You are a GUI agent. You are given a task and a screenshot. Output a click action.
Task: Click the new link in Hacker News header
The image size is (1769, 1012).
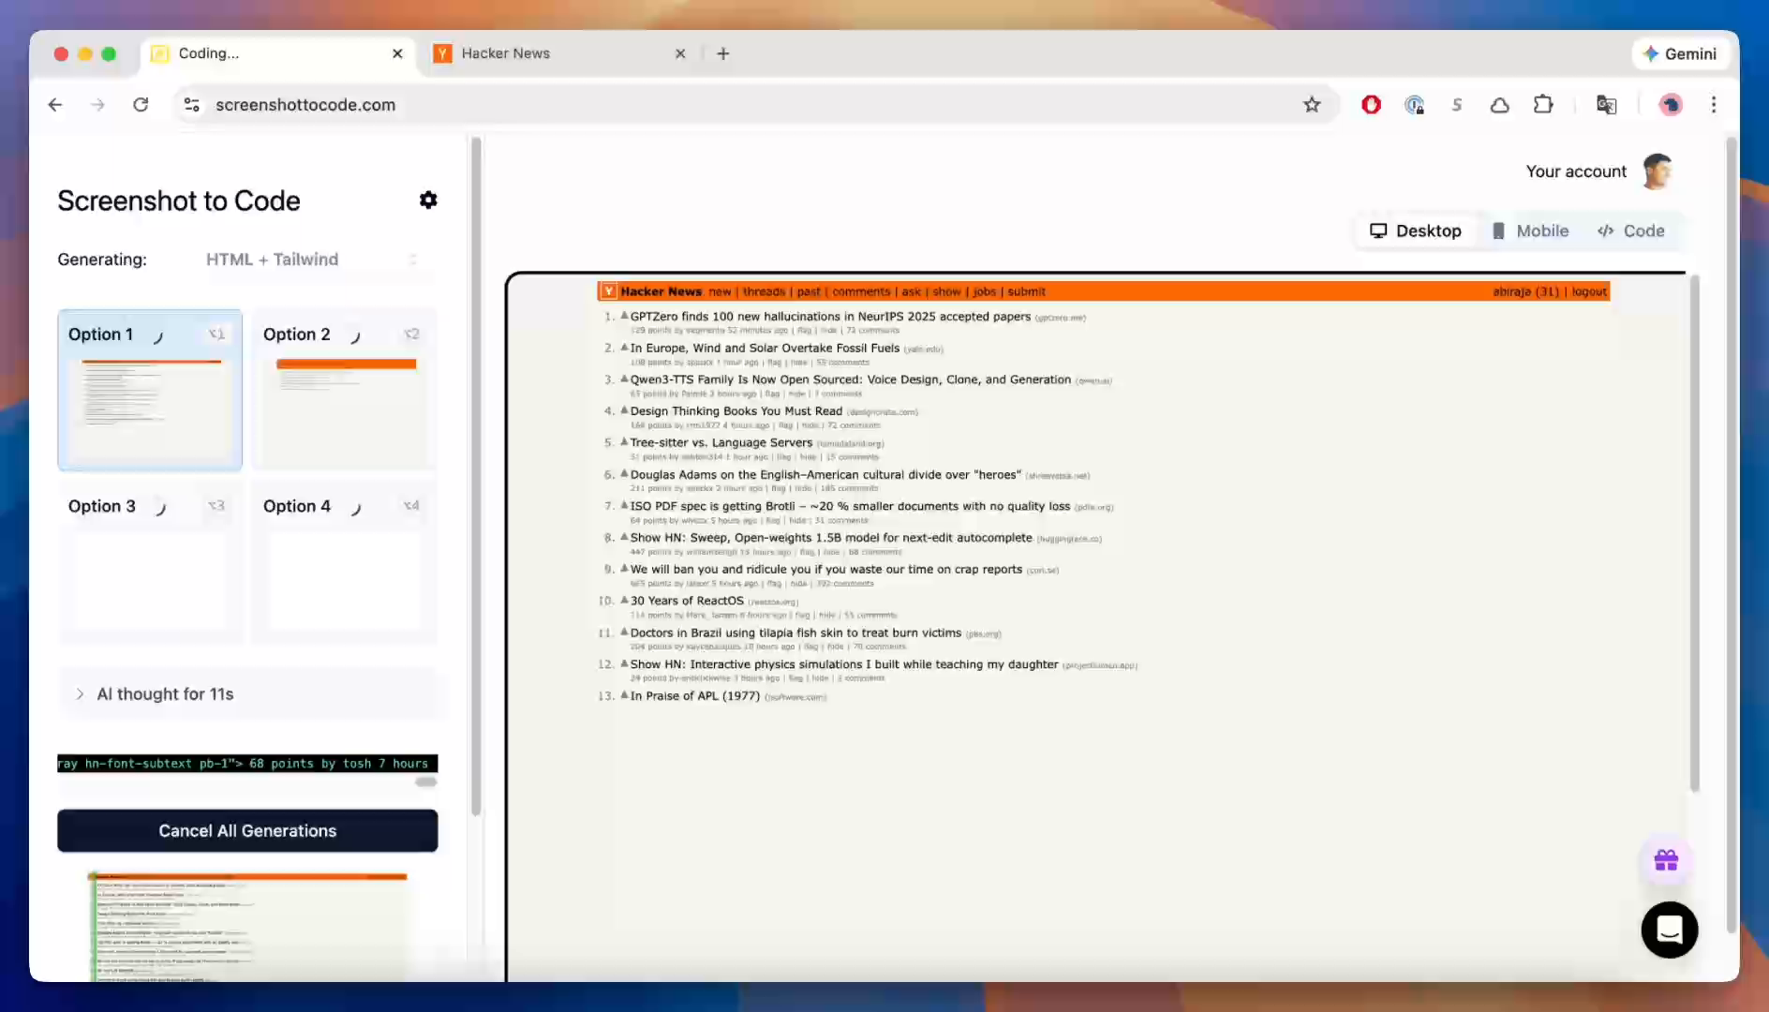click(720, 291)
